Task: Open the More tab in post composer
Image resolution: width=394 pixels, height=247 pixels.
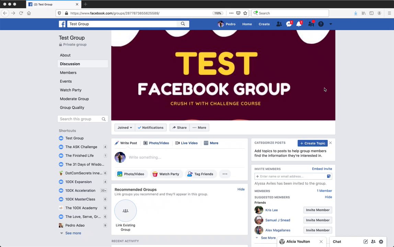Action: tap(211, 143)
